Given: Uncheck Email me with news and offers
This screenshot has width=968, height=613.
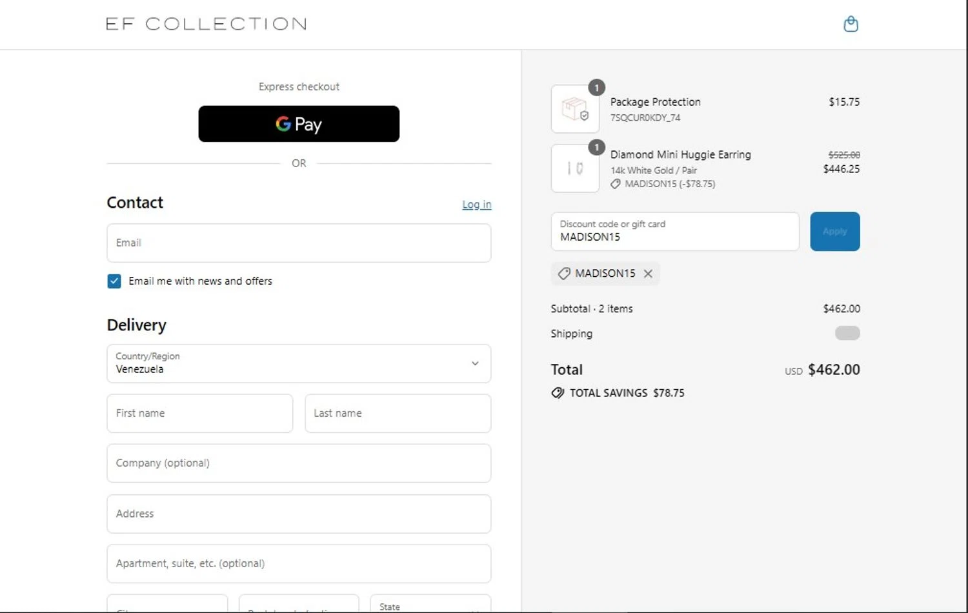Looking at the screenshot, I should (114, 281).
